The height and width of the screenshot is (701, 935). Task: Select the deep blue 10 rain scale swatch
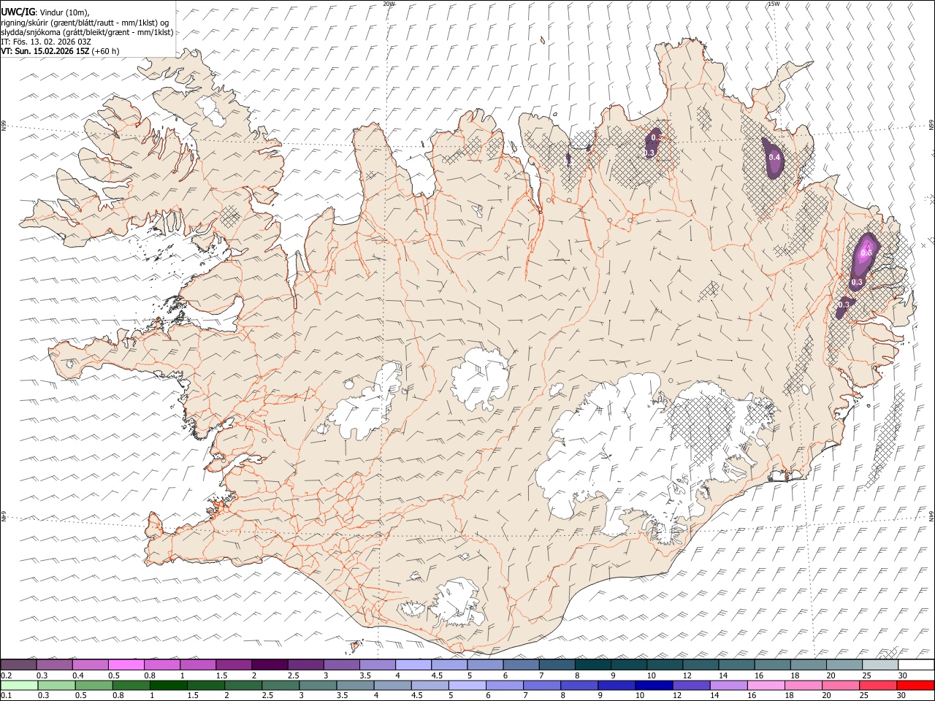(652, 685)
